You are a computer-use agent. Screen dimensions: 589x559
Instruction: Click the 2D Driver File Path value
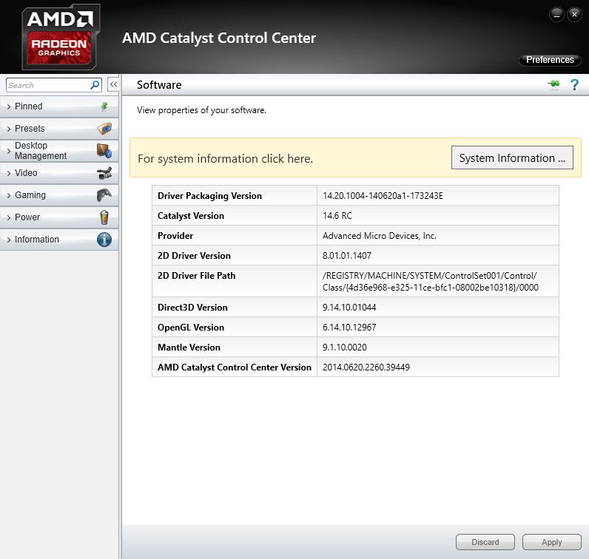(431, 282)
